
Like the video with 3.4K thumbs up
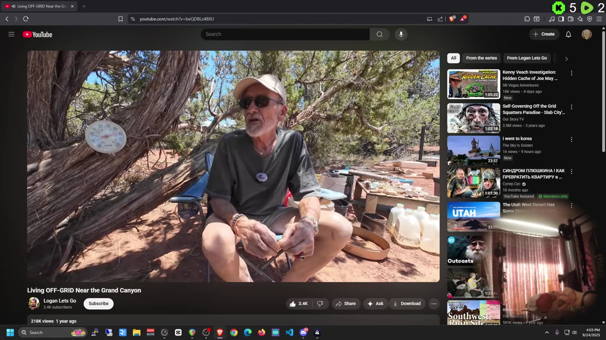[299, 304]
